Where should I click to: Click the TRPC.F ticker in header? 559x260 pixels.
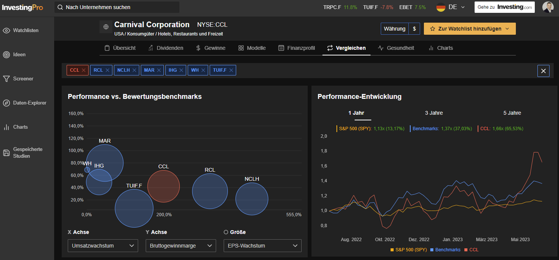[x=340, y=7]
